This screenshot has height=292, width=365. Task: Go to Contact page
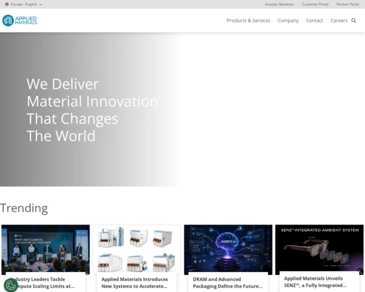coord(315,21)
